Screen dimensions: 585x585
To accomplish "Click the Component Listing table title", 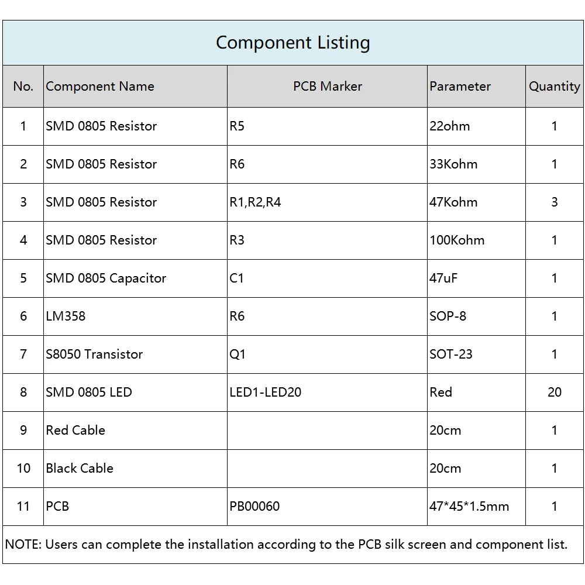I will click(292, 43).
